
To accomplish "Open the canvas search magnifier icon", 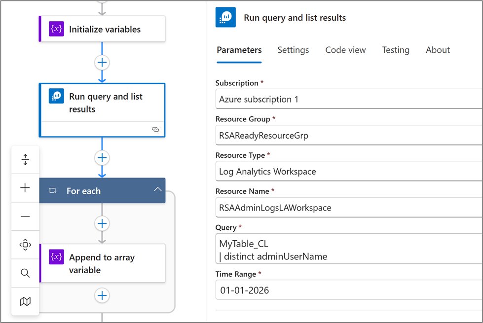I will pos(25,273).
